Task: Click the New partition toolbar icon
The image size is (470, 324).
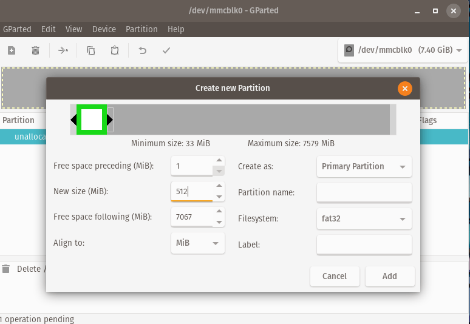Action: coord(12,50)
